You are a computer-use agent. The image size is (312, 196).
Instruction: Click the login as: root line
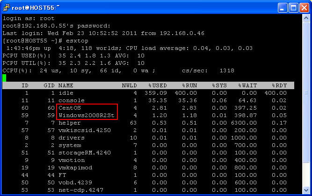point(29,18)
